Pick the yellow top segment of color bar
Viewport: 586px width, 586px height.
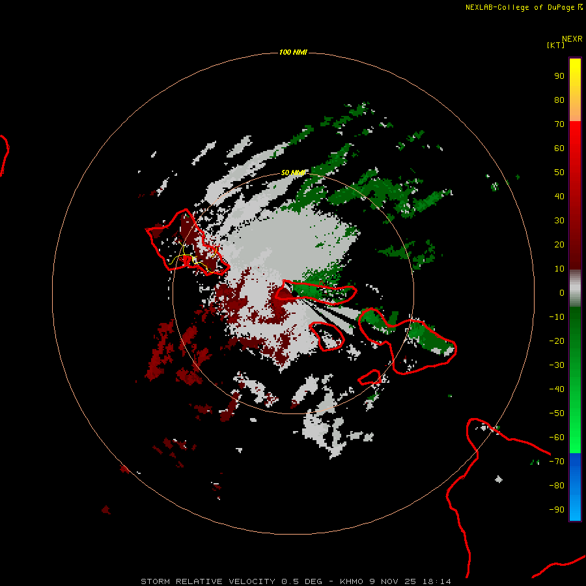click(575, 89)
